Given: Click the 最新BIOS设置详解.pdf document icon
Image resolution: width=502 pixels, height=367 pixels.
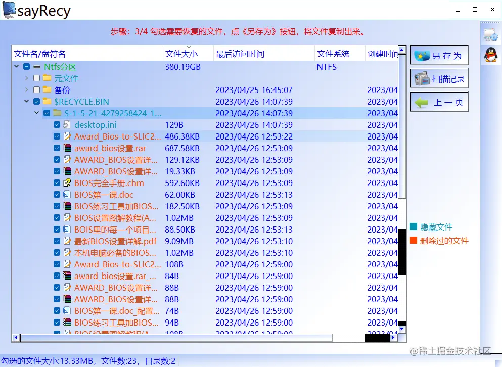Looking at the screenshot, I should [x=67, y=241].
